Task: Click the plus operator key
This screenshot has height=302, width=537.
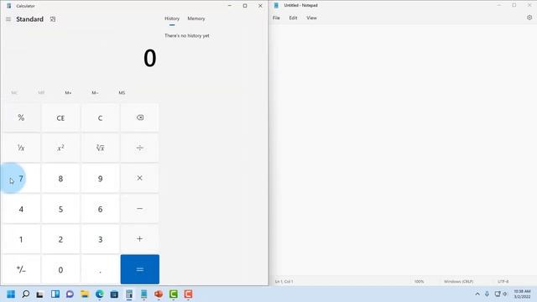Action: pos(140,239)
